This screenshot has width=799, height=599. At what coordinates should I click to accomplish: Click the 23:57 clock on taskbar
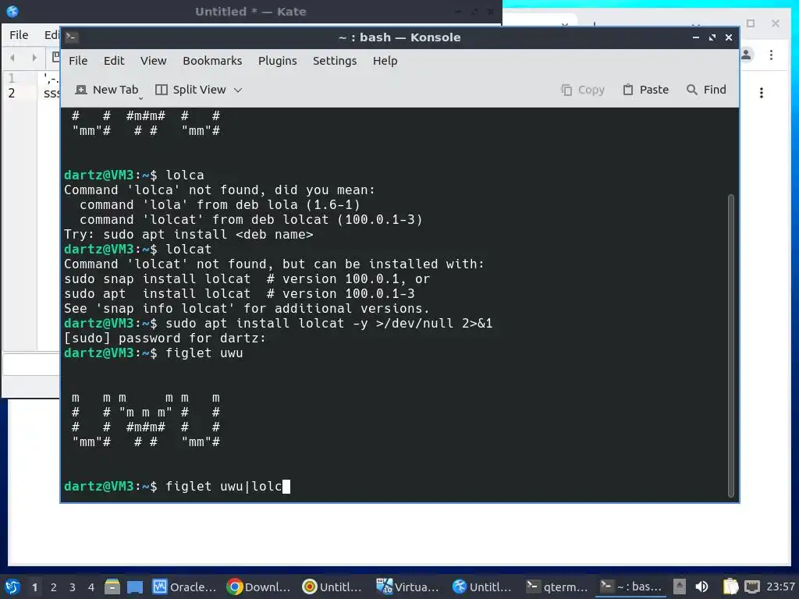pos(780,587)
